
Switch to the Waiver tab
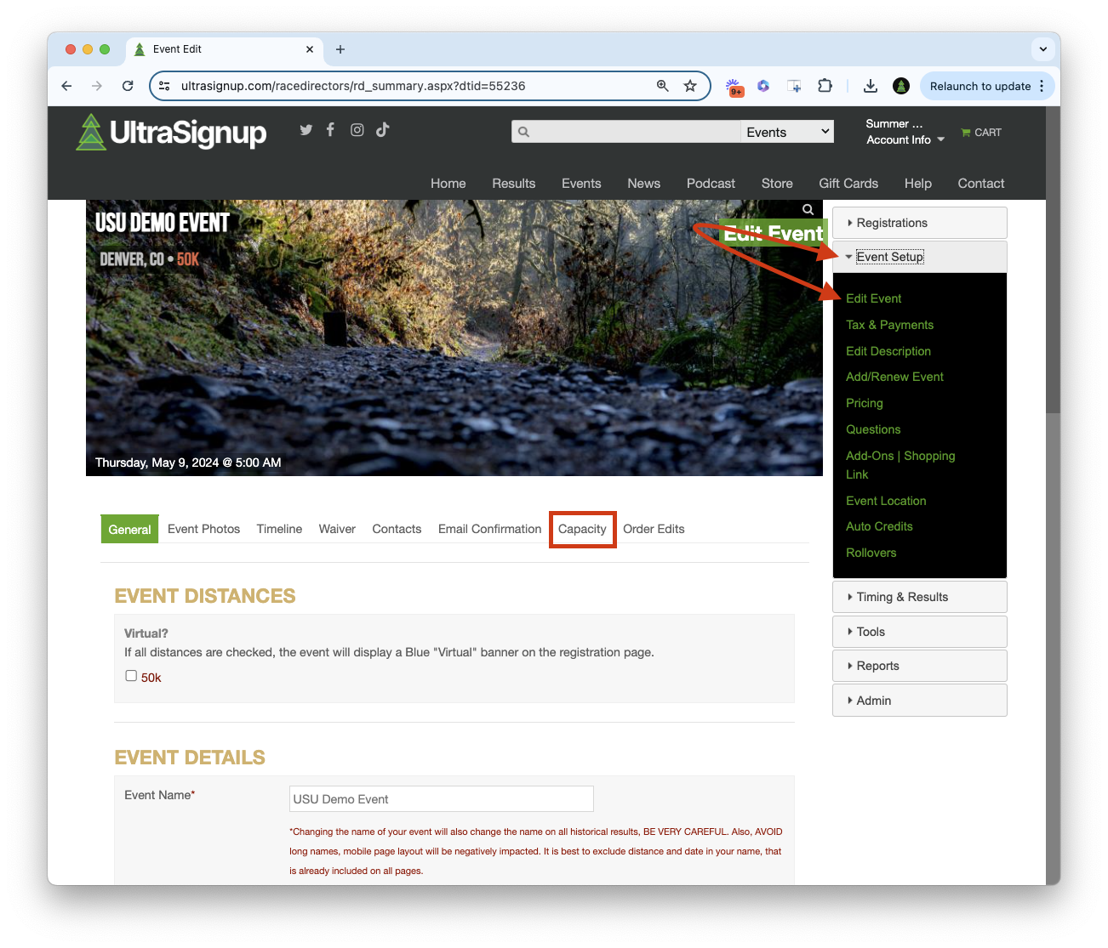pos(337,529)
